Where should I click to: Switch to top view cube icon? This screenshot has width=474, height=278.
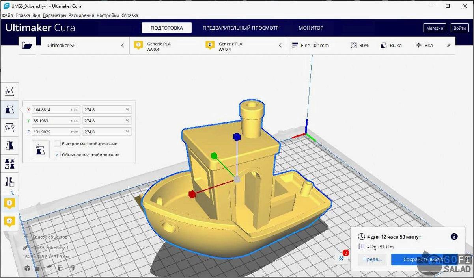pyautogui.click(x=49, y=269)
